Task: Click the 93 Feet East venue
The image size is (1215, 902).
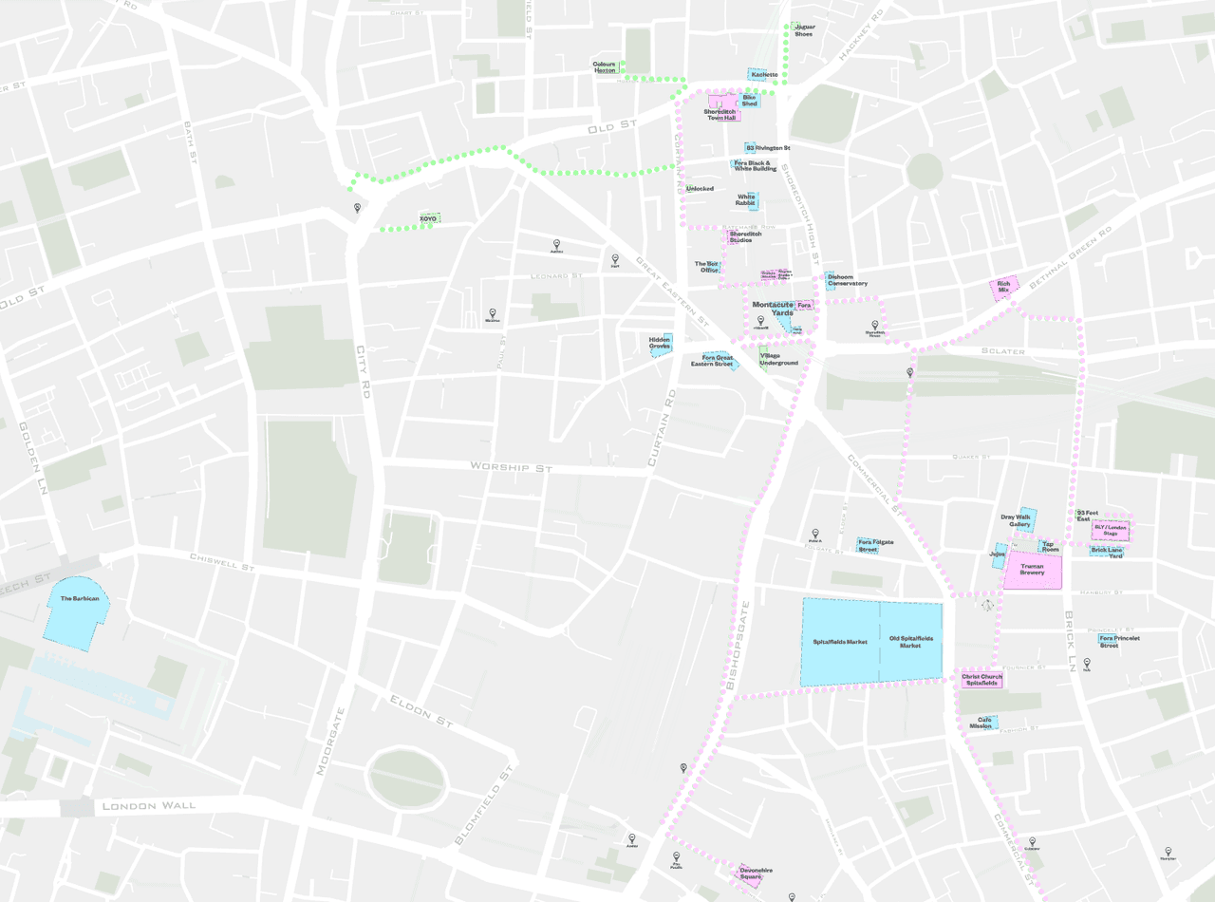Action: pyautogui.click(x=1088, y=516)
